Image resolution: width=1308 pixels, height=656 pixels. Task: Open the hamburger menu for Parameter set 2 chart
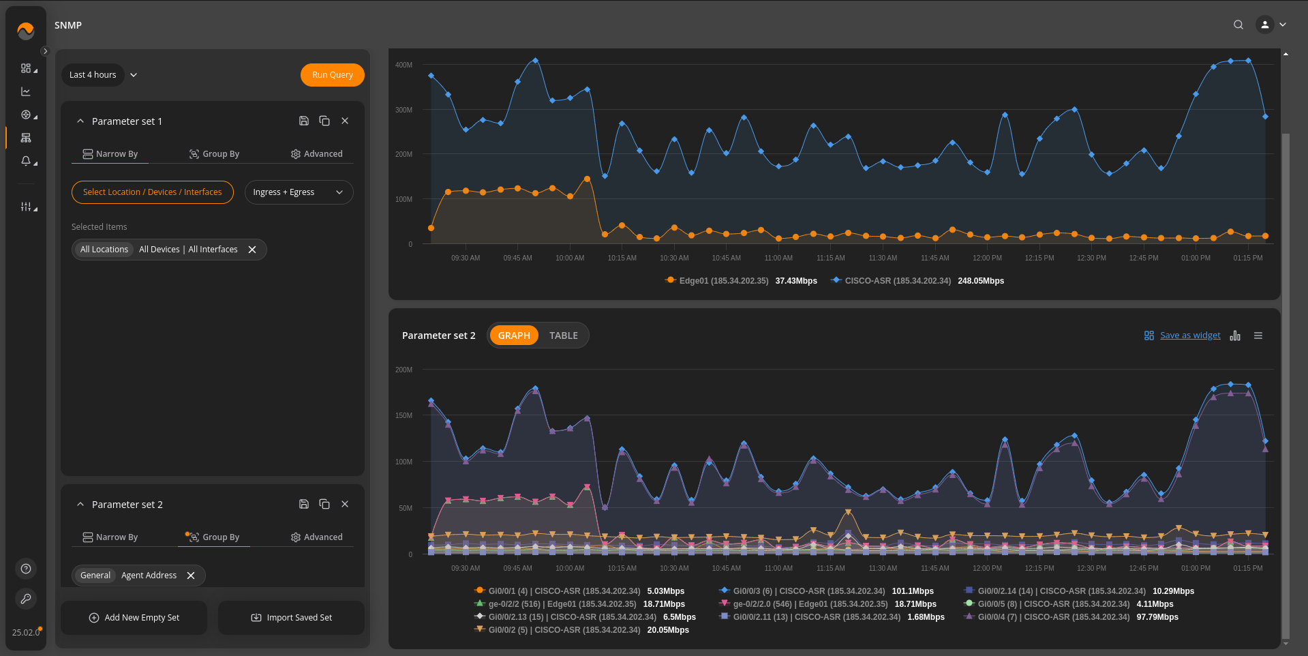(1258, 336)
